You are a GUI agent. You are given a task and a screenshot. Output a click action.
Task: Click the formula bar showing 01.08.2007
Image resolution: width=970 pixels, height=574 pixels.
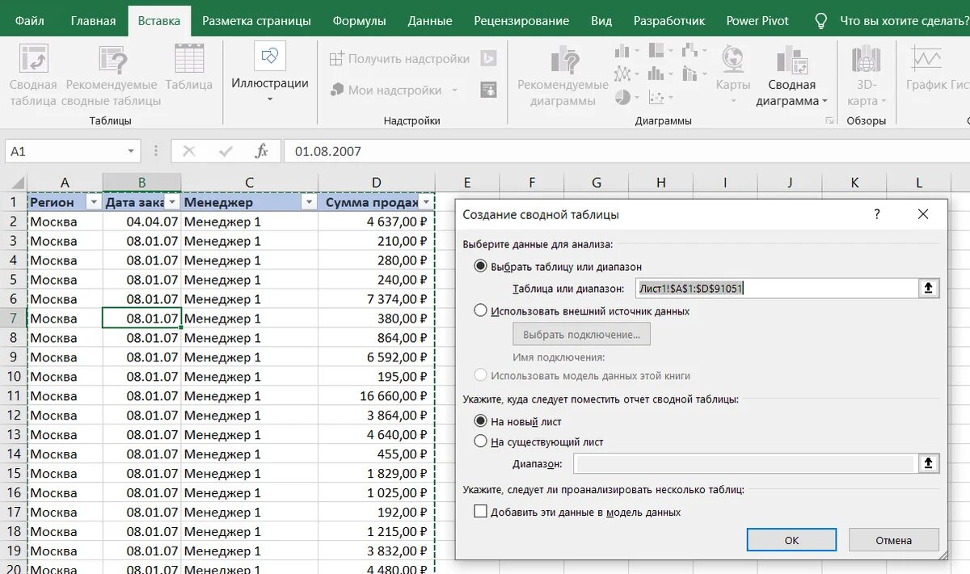click(626, 151)
